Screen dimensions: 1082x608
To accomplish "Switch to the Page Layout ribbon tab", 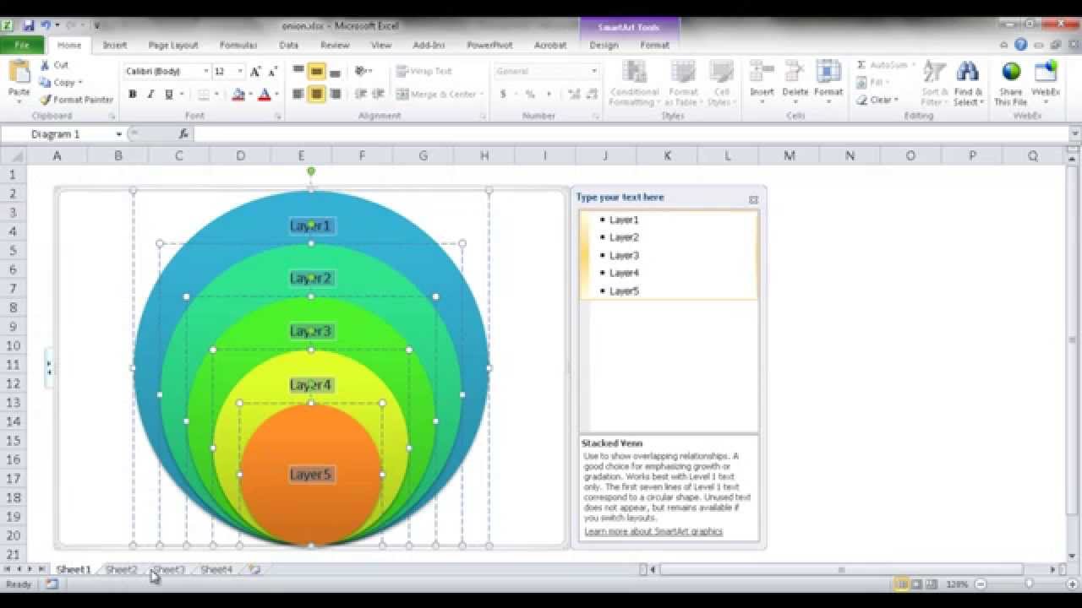I will coord(173,45).
